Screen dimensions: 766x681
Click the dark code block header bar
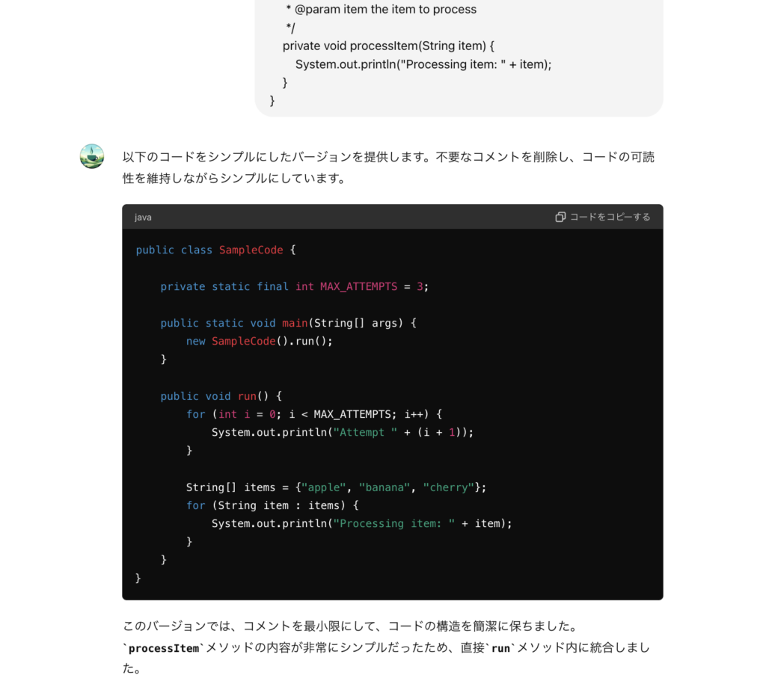374,217
